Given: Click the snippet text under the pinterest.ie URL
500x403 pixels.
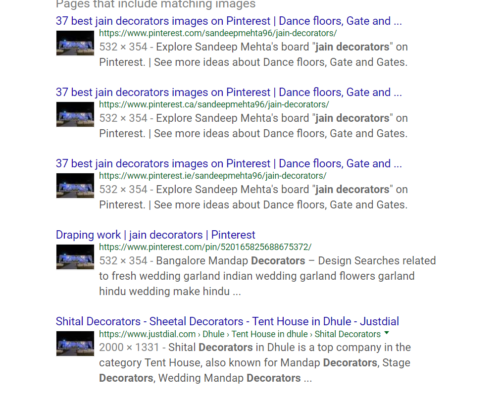Looking at the screenshot, I should [253, 197].
